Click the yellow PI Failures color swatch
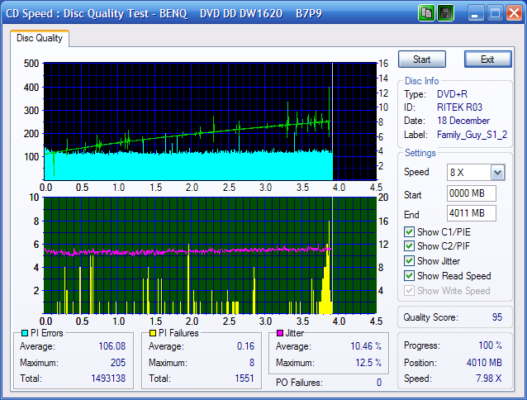This screenshot has height=400, width=527. point(153,333)
